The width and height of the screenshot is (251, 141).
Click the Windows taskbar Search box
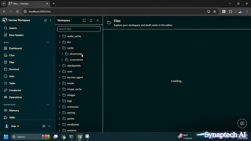pos(30,137)
